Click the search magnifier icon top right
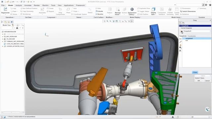The height and width of the screenshot is (119, 212). click(x=203, y=5)
